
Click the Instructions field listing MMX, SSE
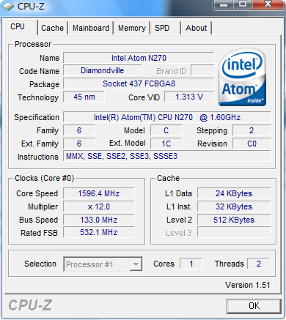(x=167, y=156)
